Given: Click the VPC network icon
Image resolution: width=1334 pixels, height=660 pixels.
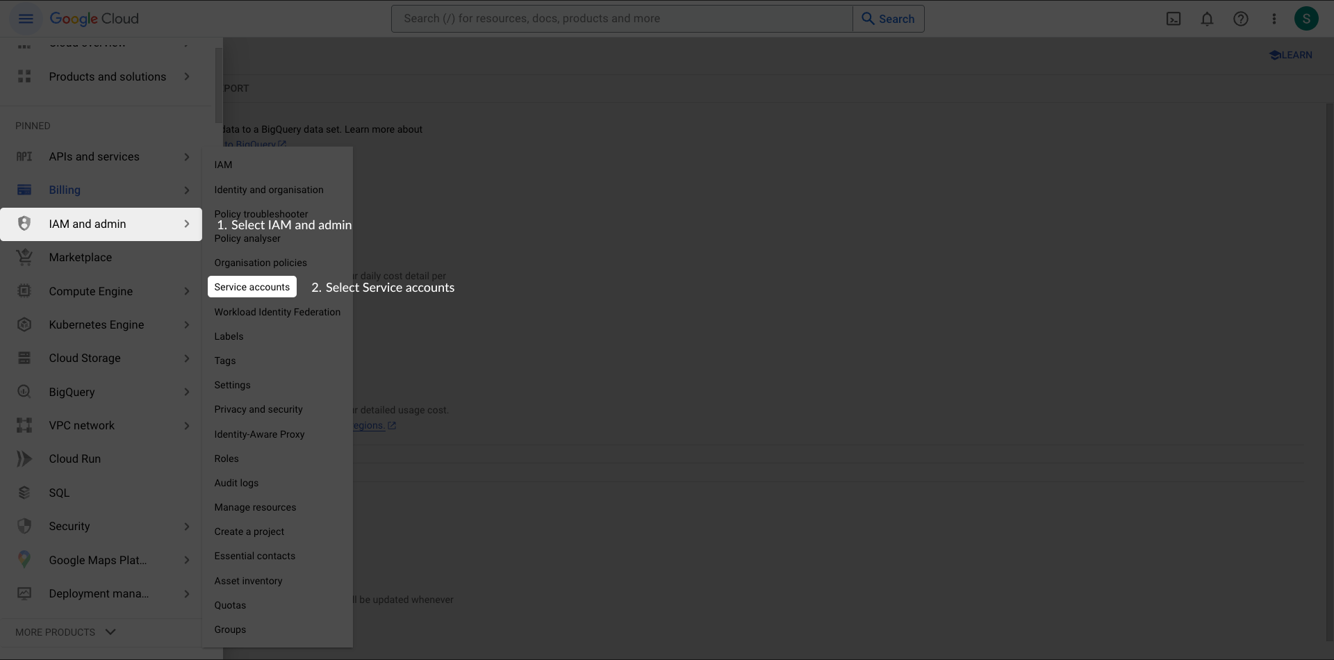Looking at the screenshot, I should coord(24,425).
